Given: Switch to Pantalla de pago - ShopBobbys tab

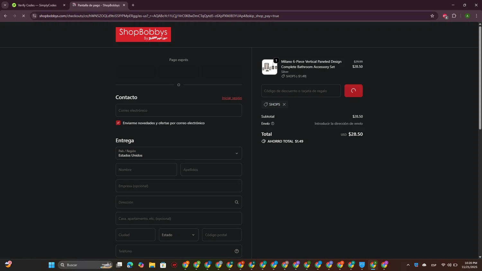Looking at the screenshot, I should coord(98,5).
